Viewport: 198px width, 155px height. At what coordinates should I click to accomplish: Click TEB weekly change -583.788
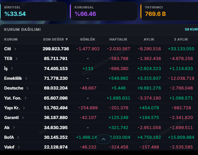coord(118,59)
